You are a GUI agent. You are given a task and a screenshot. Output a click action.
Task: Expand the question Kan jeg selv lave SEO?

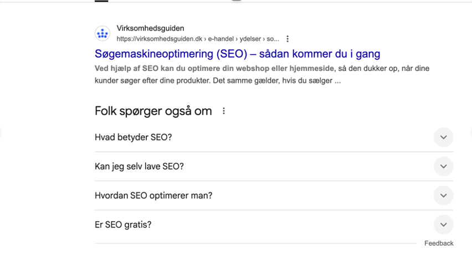(139, 167)
